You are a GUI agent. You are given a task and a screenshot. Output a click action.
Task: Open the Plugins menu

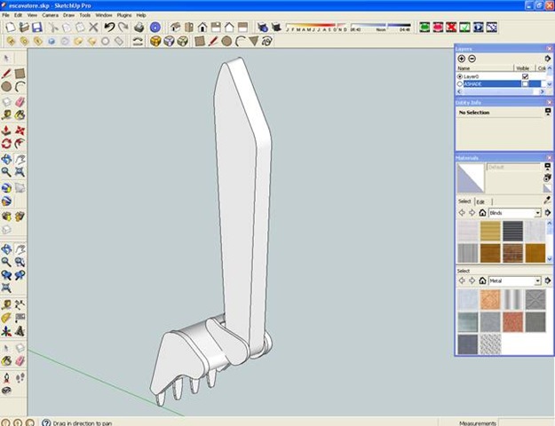click(x=126, y=15)
